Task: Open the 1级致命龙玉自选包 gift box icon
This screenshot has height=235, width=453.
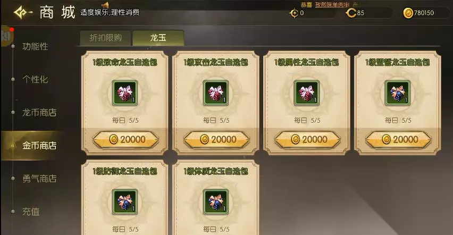Action: coord(125,93)
